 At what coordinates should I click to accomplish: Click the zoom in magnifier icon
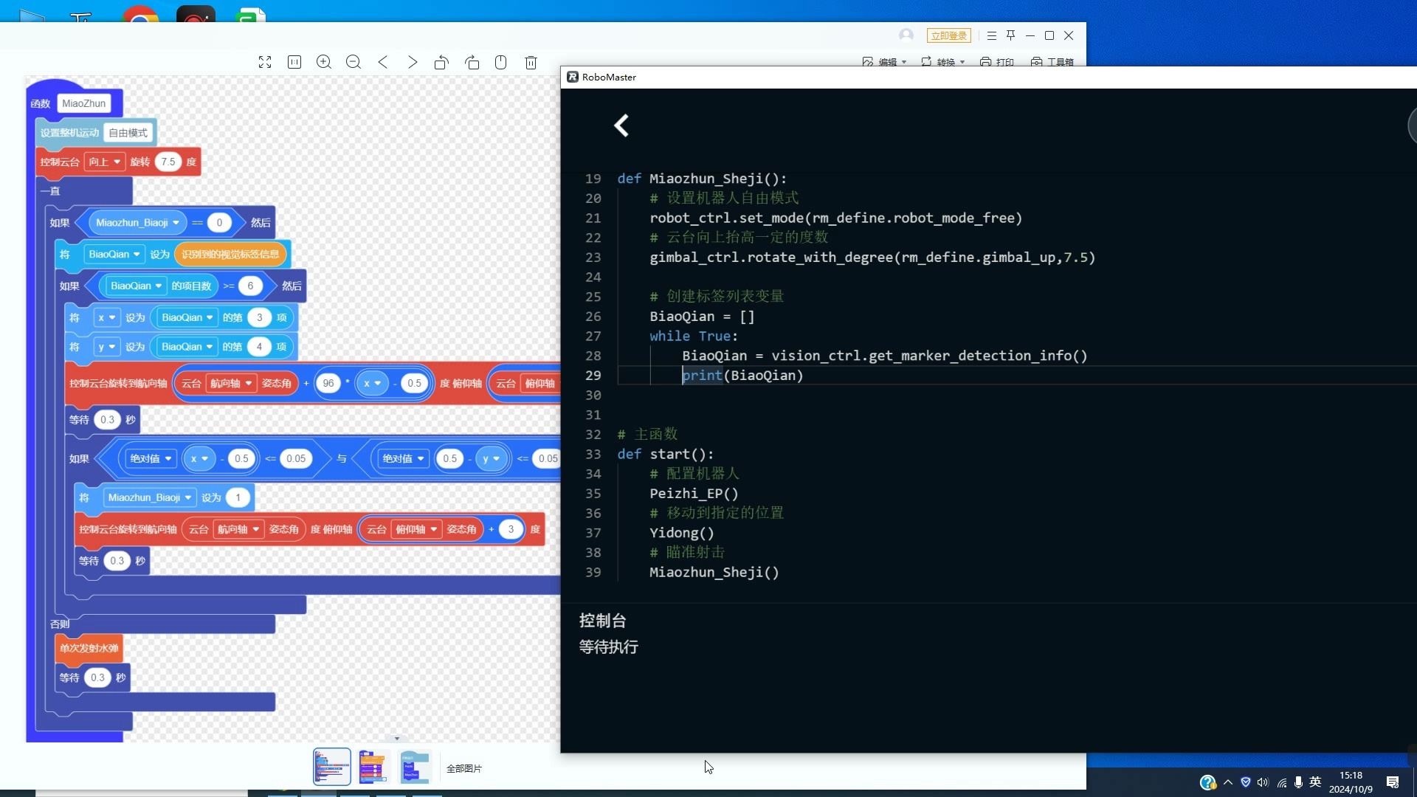pos(324,62)
